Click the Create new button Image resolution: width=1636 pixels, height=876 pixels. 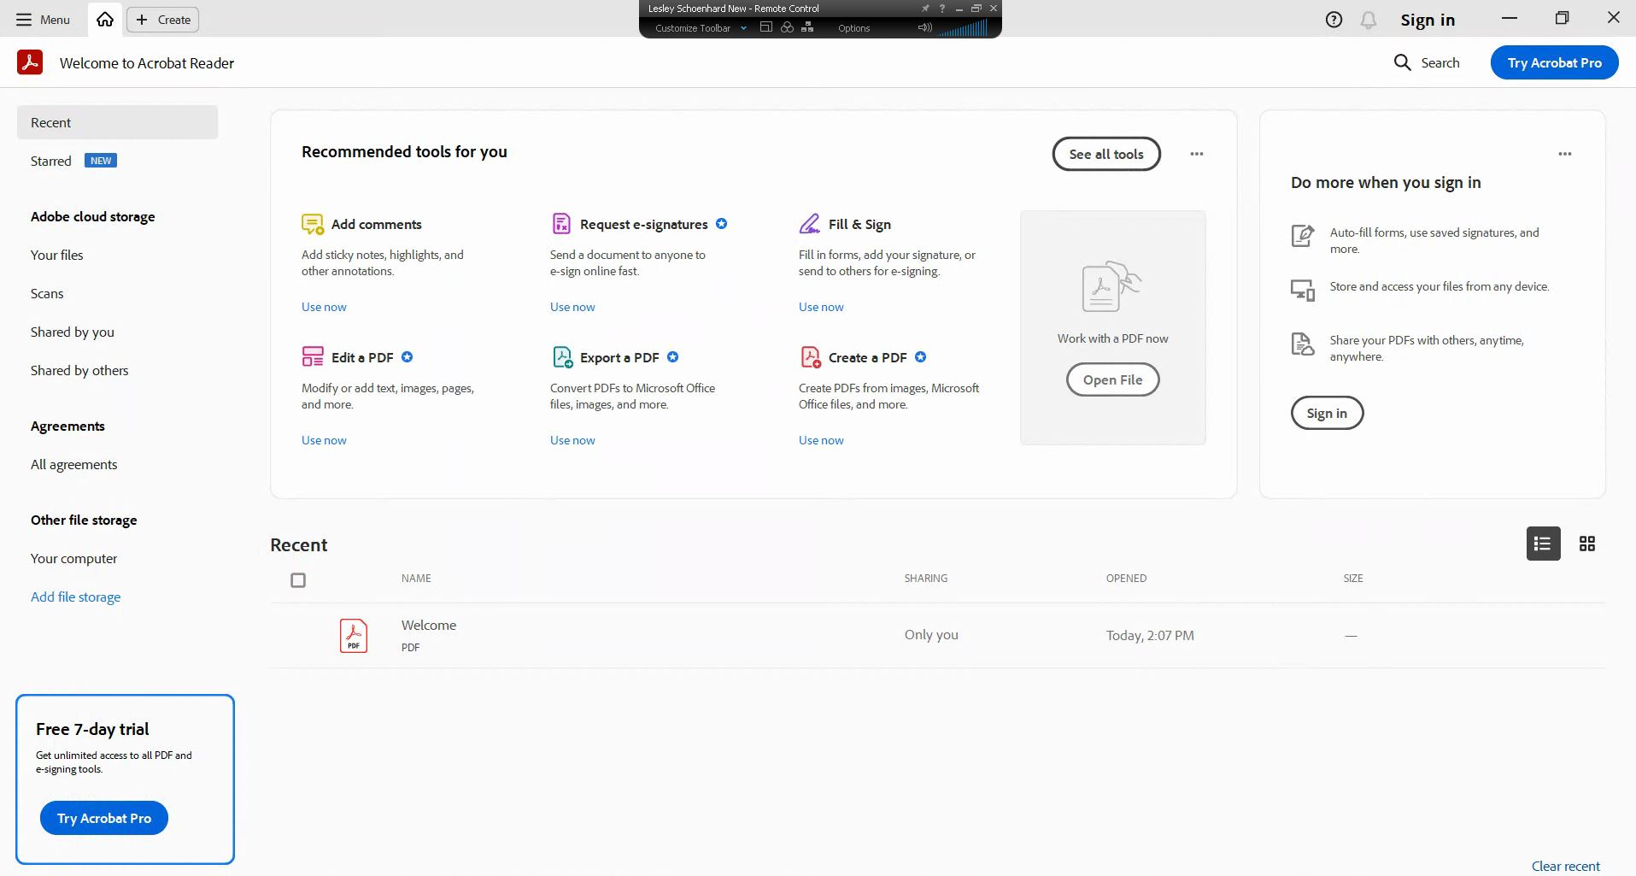(163, 20)
